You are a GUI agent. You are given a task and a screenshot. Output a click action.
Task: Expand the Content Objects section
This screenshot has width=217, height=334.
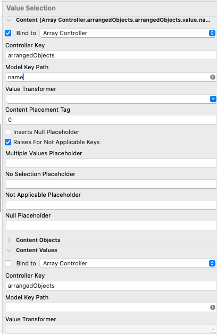point(9,240)
